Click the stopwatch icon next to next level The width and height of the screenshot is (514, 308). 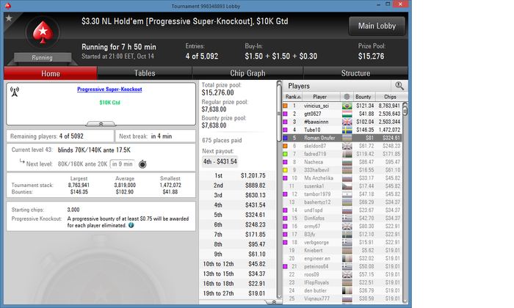click(142, 164)
